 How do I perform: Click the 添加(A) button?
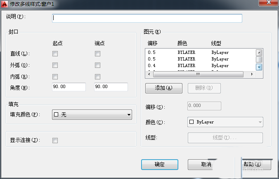click(164, 88)
